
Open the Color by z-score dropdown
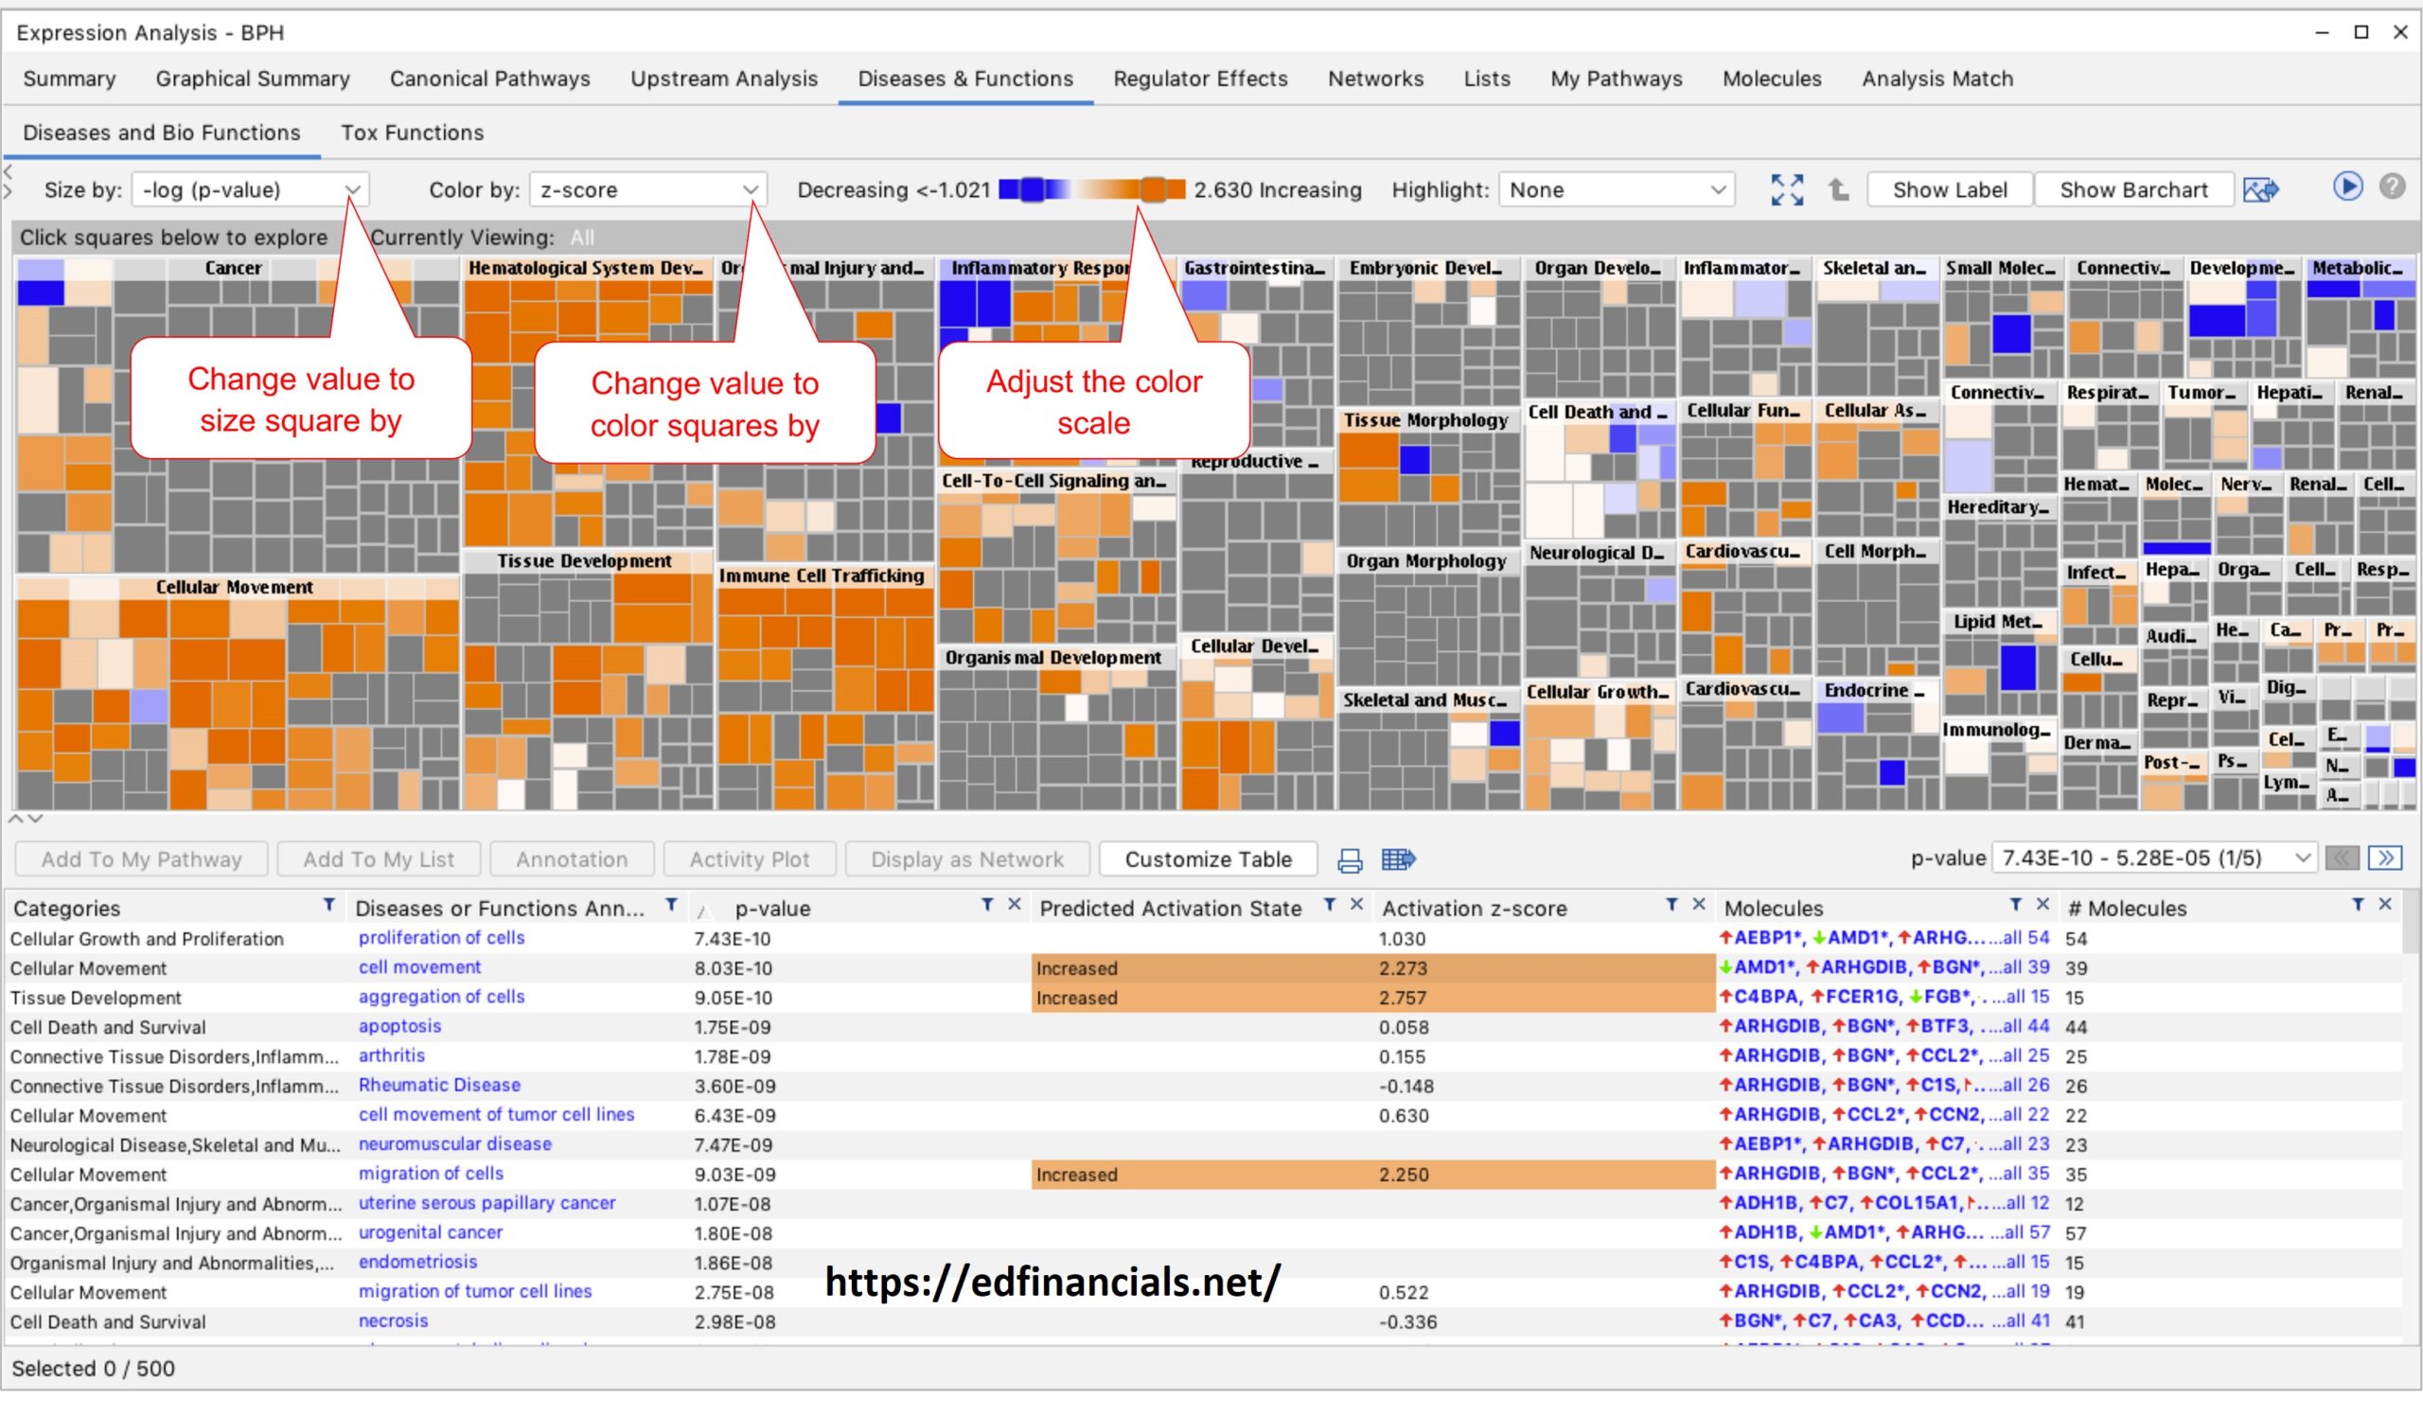point(648,190)
